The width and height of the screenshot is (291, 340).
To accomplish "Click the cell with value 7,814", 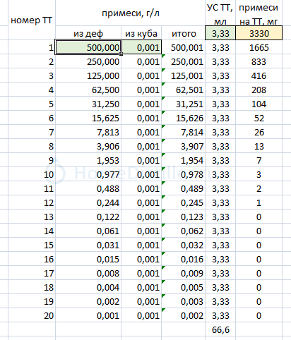I will coord(184,132).
